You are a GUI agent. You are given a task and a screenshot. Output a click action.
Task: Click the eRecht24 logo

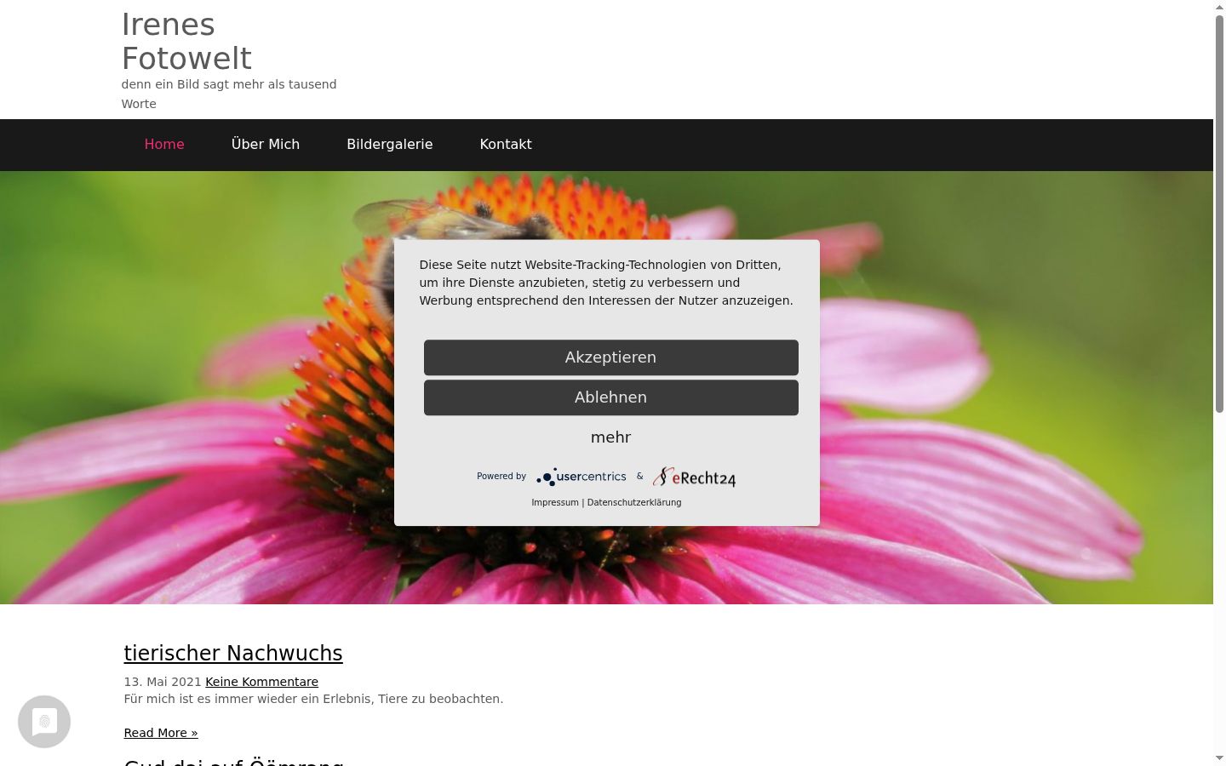point(694,477)
